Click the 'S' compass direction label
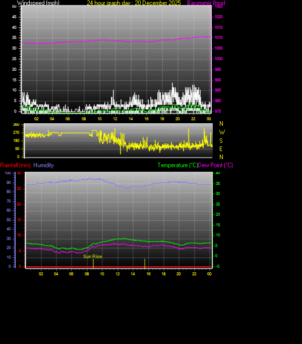This screenshot has width=302, height=344. point(221,140)
